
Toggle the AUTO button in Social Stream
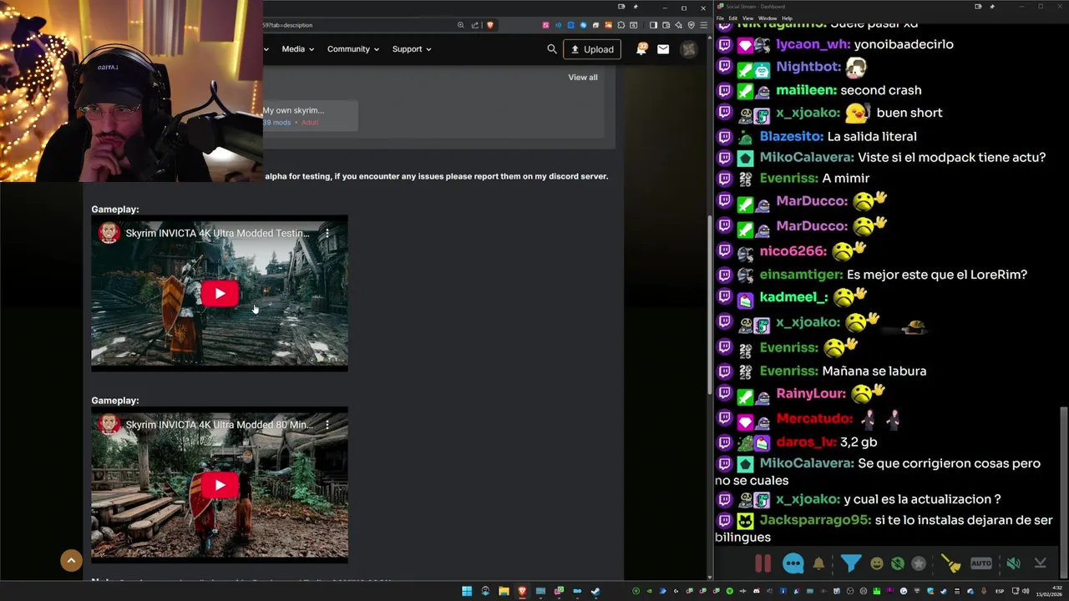click(x=981, y=563)
